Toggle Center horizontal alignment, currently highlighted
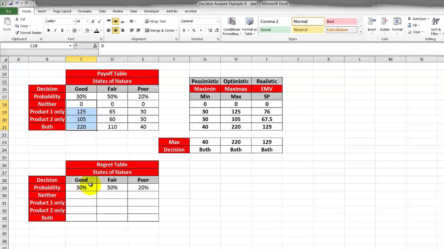The width and height of the screenshot is (444, 249). pos(116,30)
